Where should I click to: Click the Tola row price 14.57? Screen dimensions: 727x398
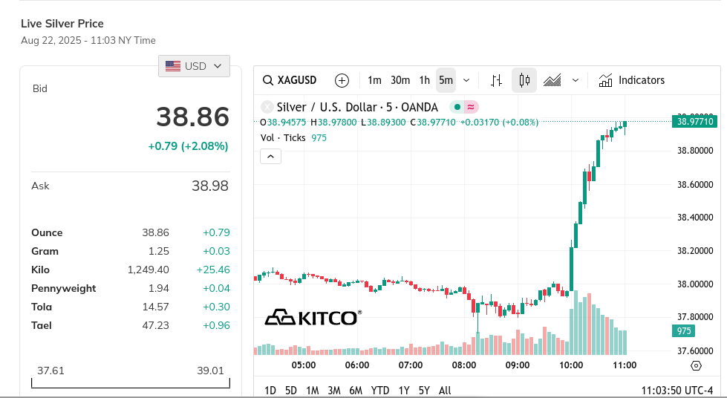(155, 307)
